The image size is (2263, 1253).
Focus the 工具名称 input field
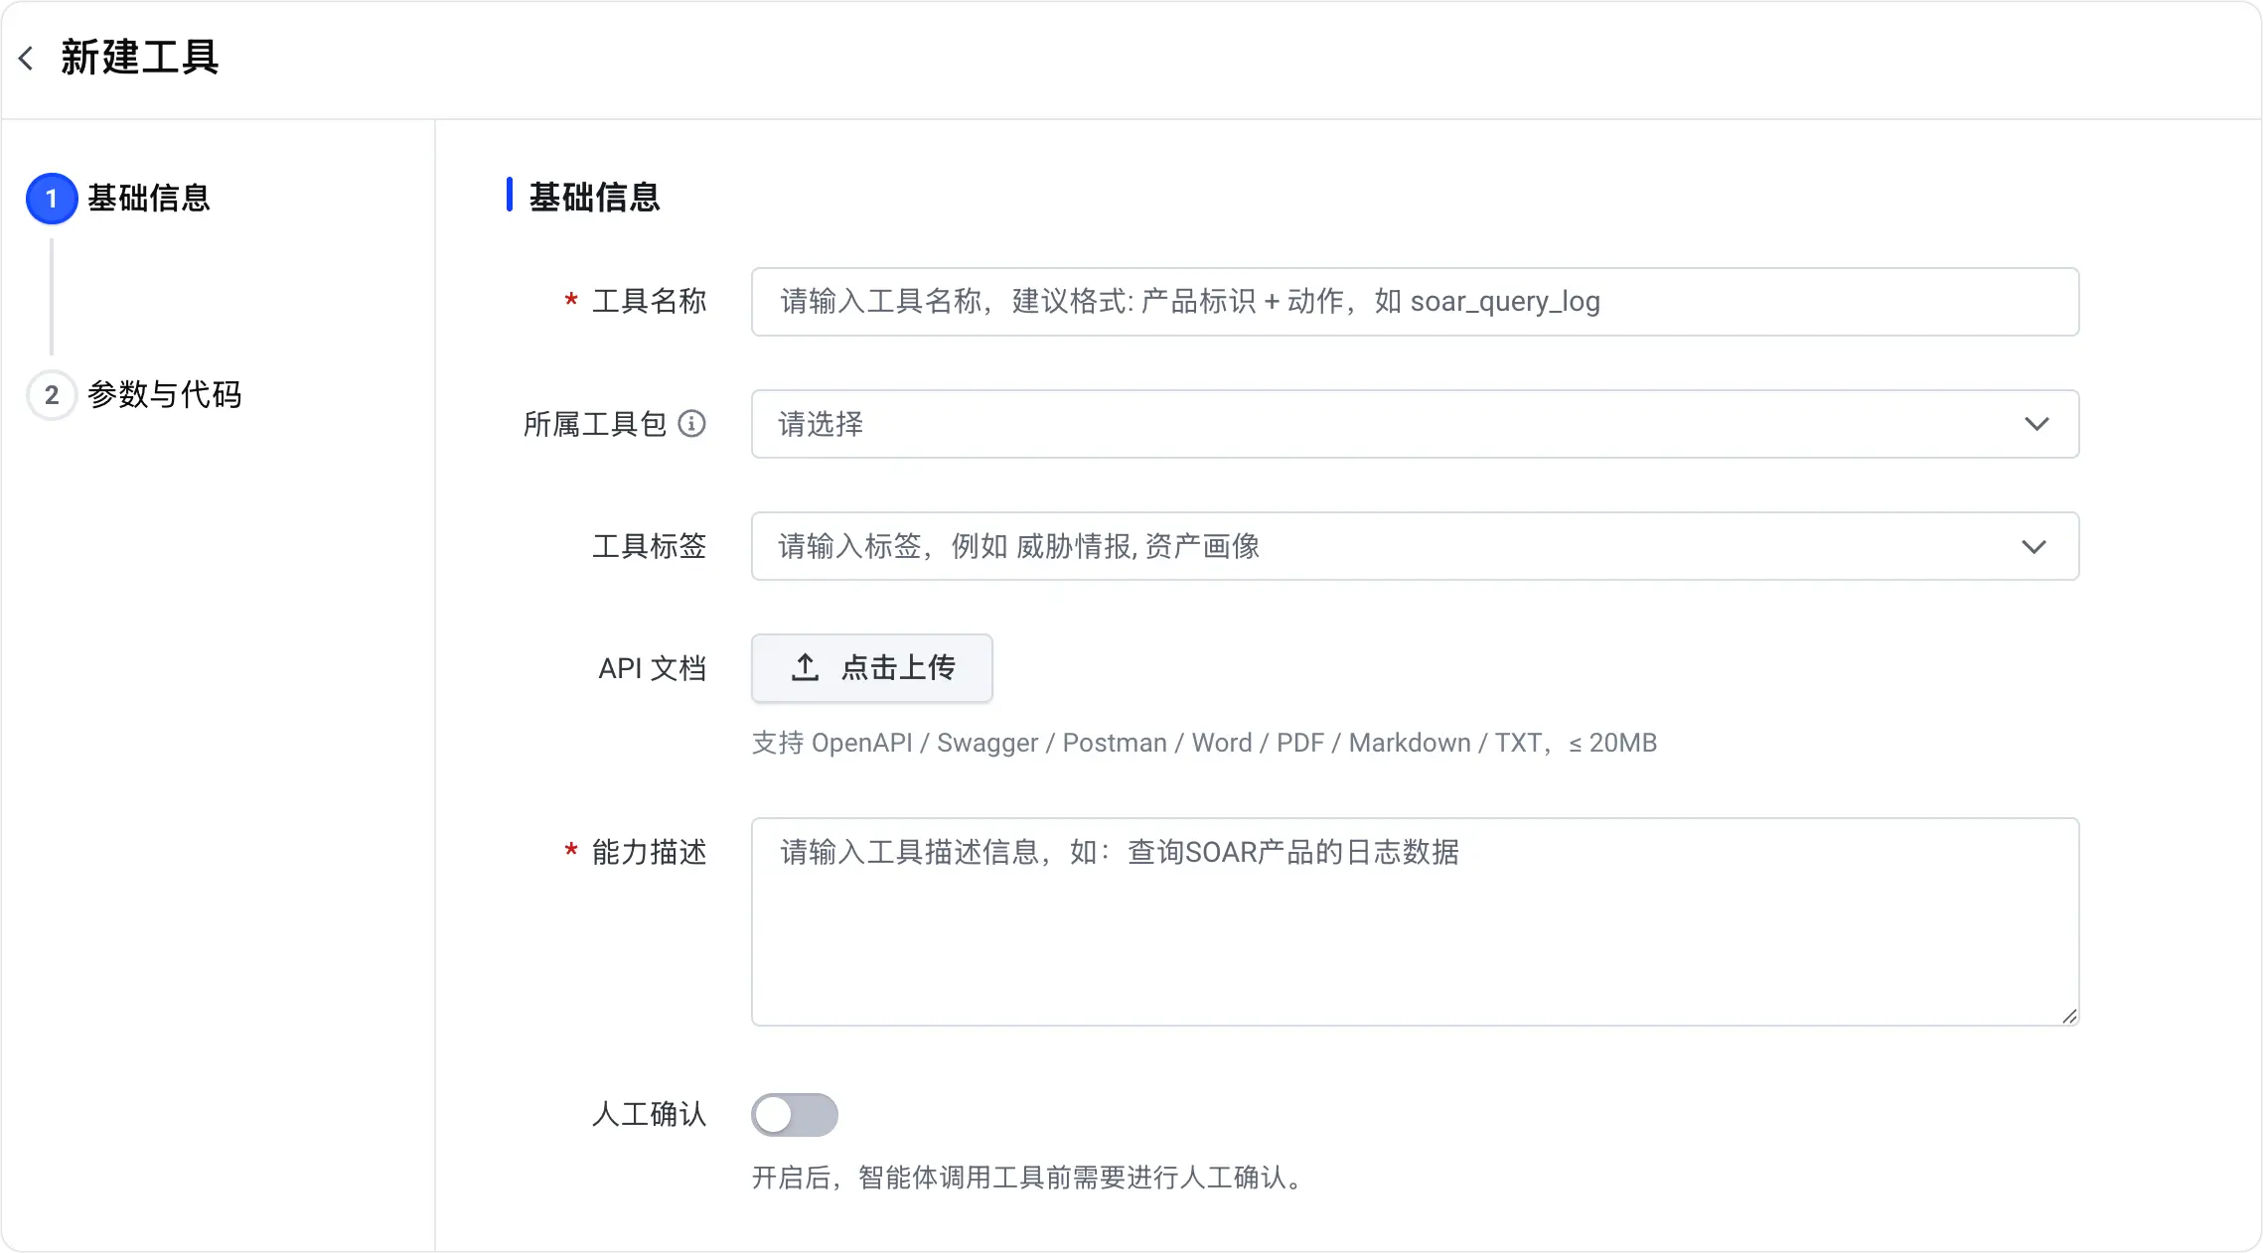(x=1415, y=302)
